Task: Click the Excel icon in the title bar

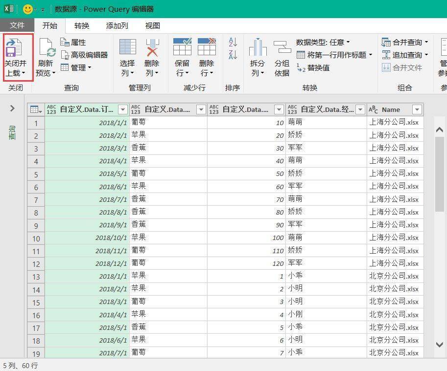Action: point(9,9)
